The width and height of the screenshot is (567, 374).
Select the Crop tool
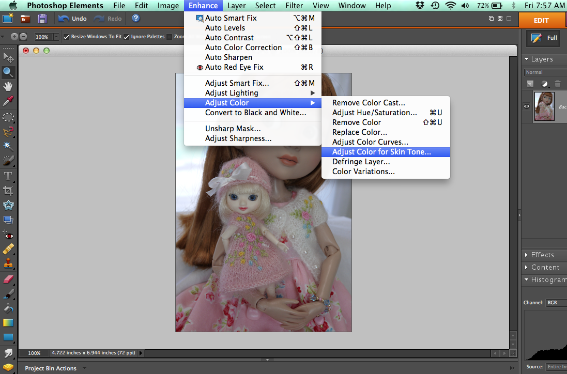(x=8, y=191)
